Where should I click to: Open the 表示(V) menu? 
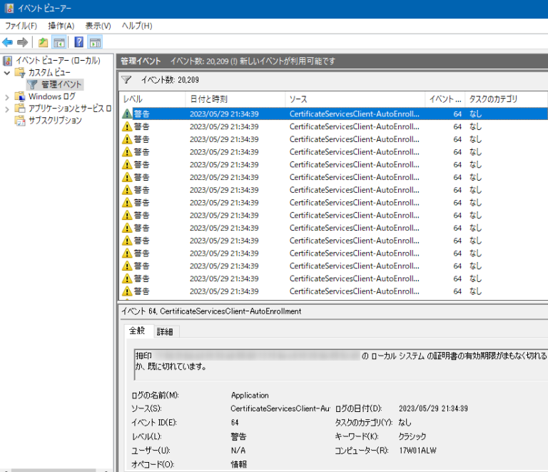98,26
